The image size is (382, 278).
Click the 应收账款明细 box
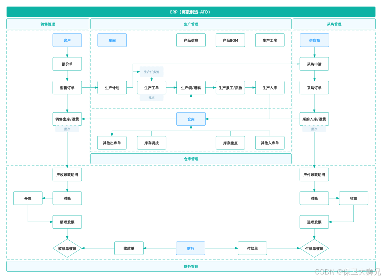click(67, 175)
